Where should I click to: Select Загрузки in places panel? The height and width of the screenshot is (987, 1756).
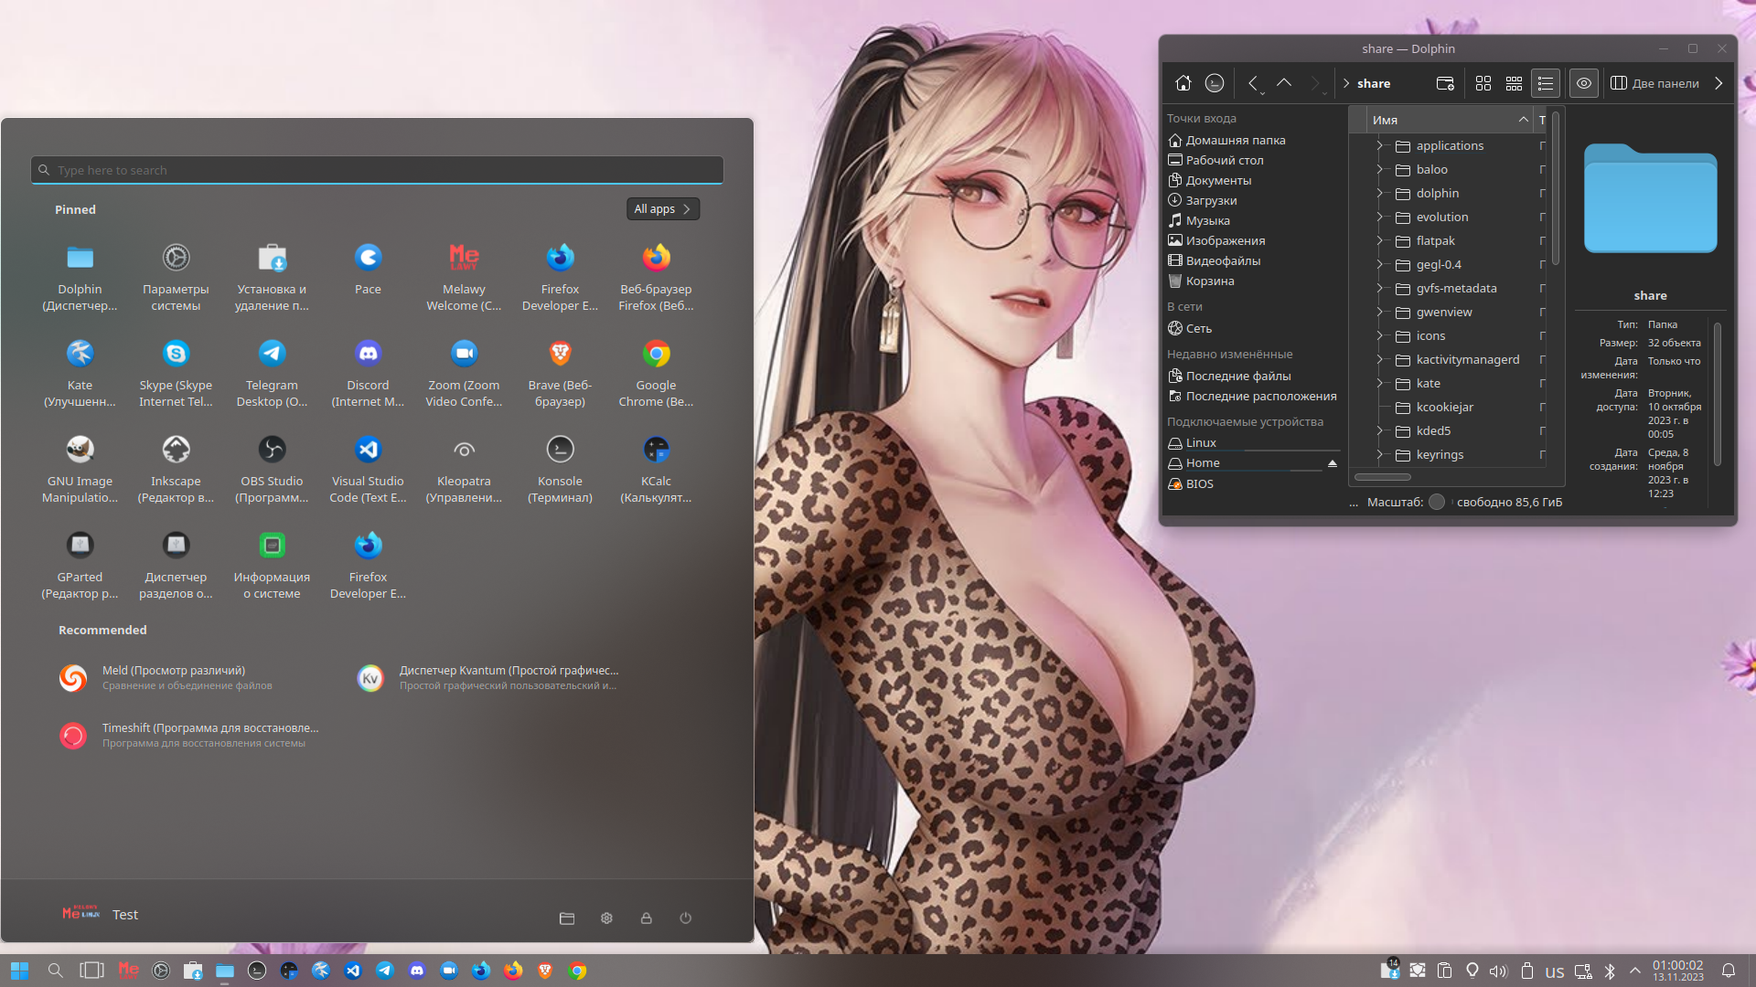click(x=1211, y=200)
